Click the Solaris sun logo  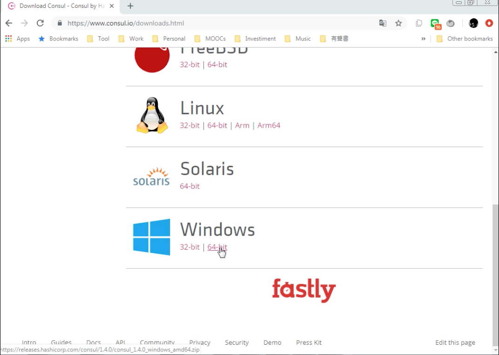[x=151, y=177]
